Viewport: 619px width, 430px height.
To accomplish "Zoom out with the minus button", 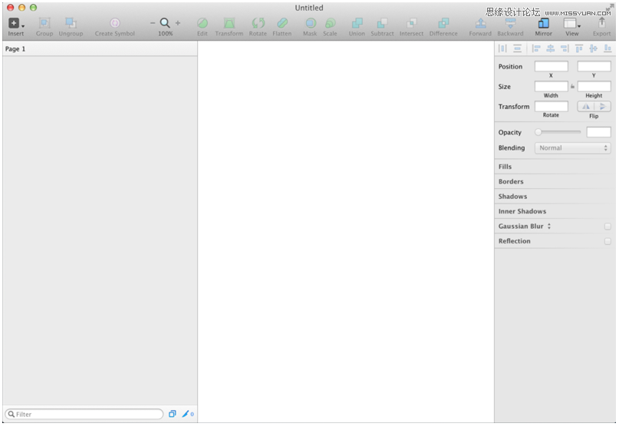I will (153, 23).
